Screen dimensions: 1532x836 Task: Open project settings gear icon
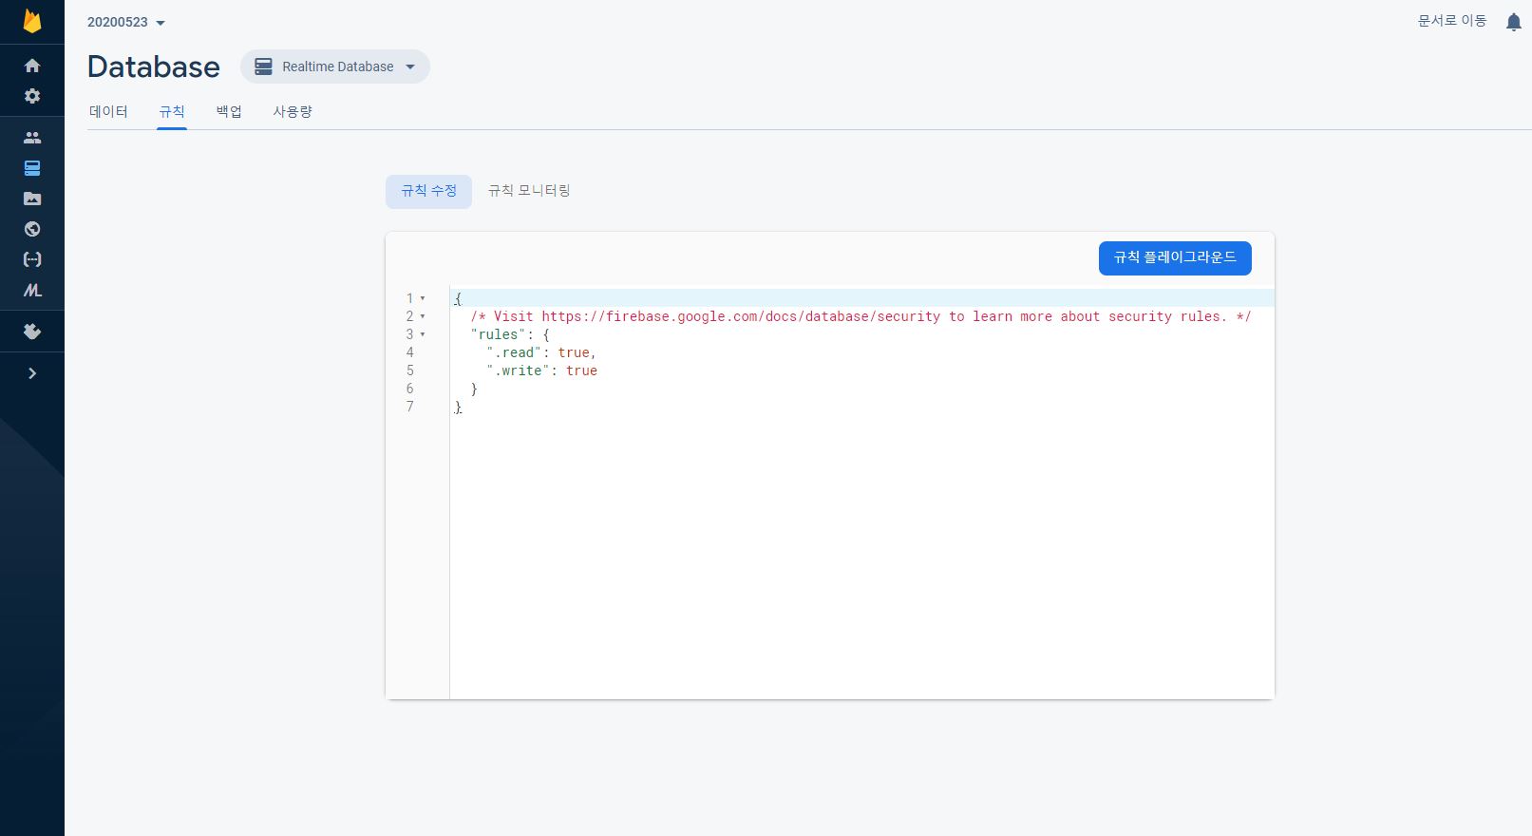(32, 96)
